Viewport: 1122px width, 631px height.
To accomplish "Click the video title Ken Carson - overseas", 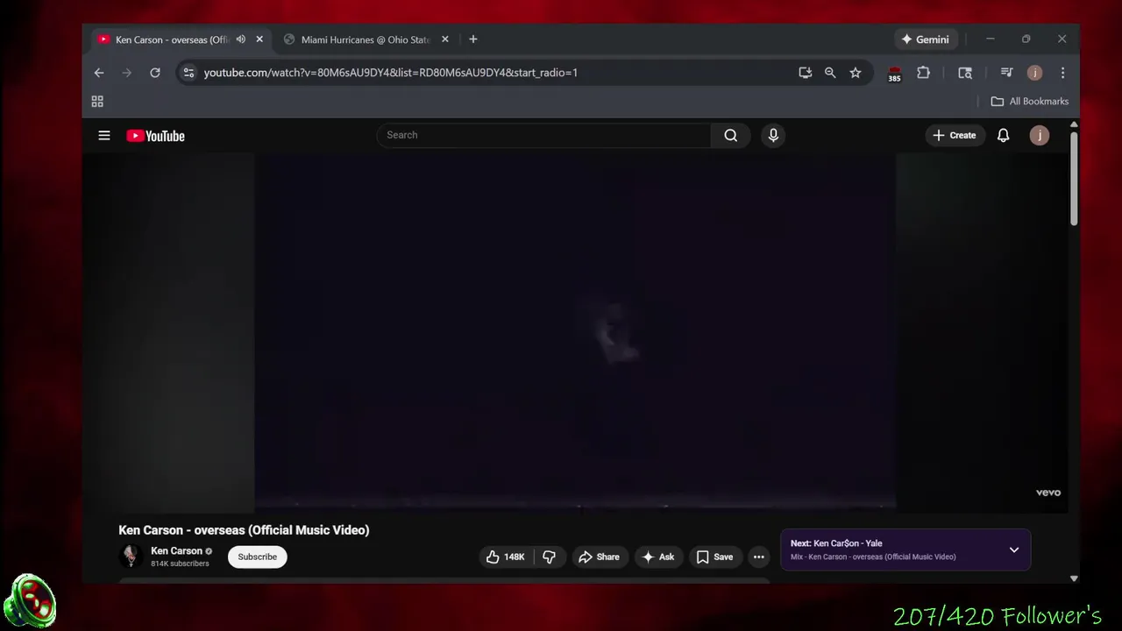I will 244,530.
